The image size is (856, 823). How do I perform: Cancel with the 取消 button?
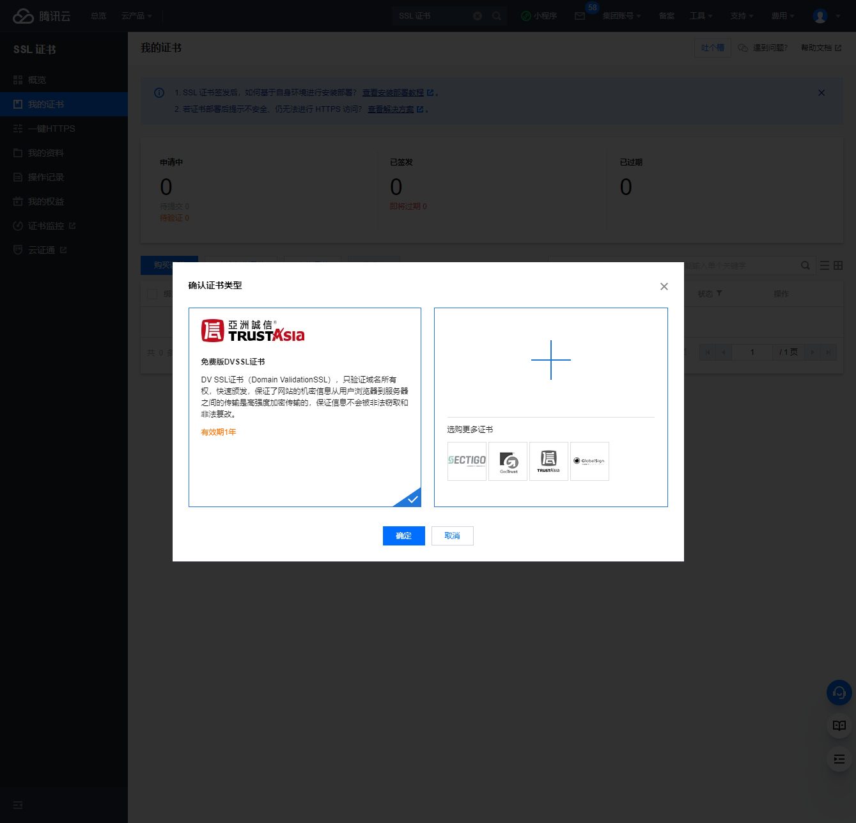(x=453, y=536)
